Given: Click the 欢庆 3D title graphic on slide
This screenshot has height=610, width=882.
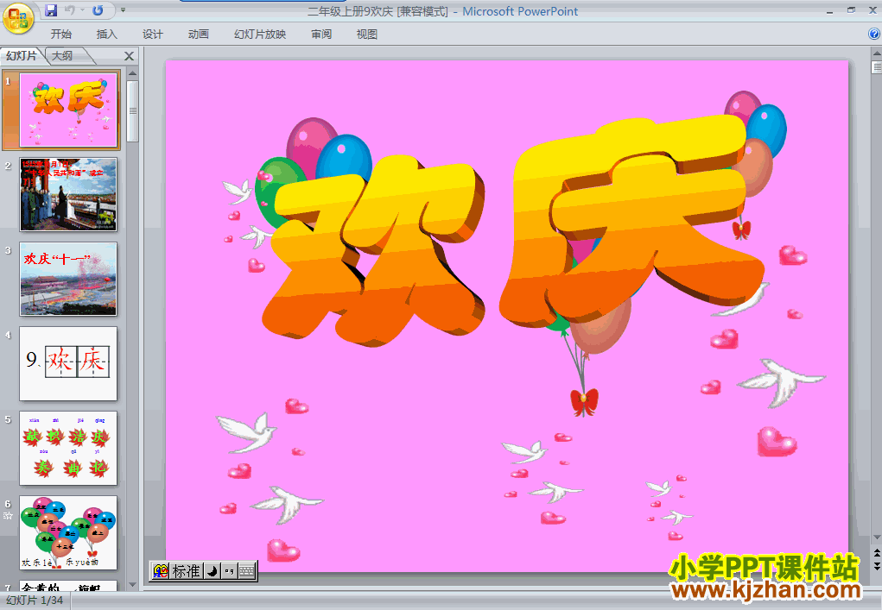Looking at the screenshot, I should pyautogui.click(x=513, y=230).
